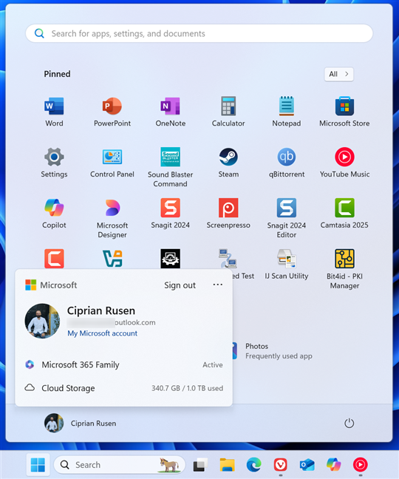This screenshot has height=479, width=399.
Task: Click the power button icon
Action: pyautogui.click(x=349, y=424)
